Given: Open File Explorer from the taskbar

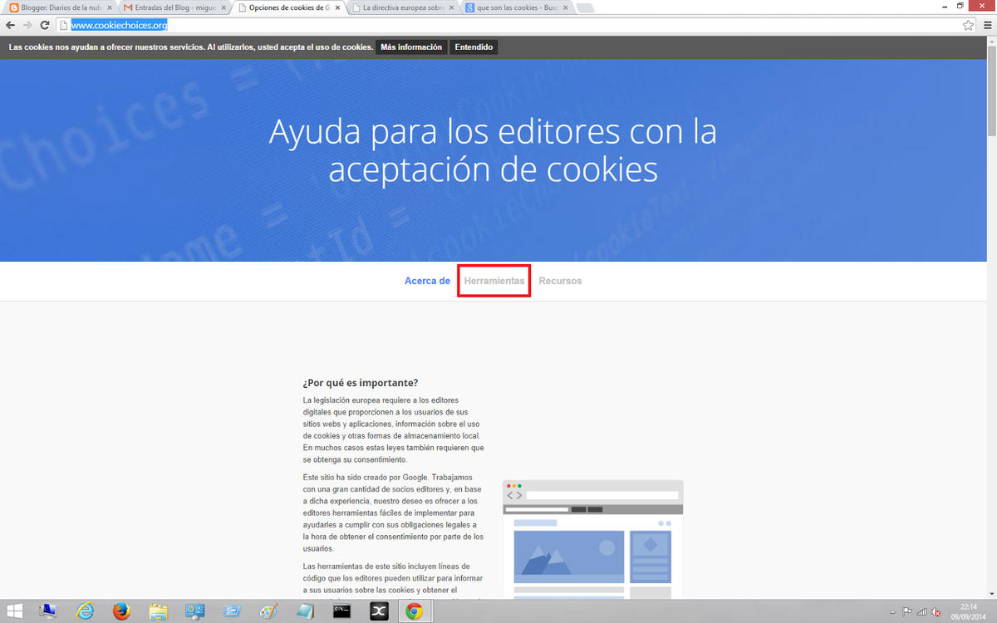Looking at the screenshot, I should [158, 611].
